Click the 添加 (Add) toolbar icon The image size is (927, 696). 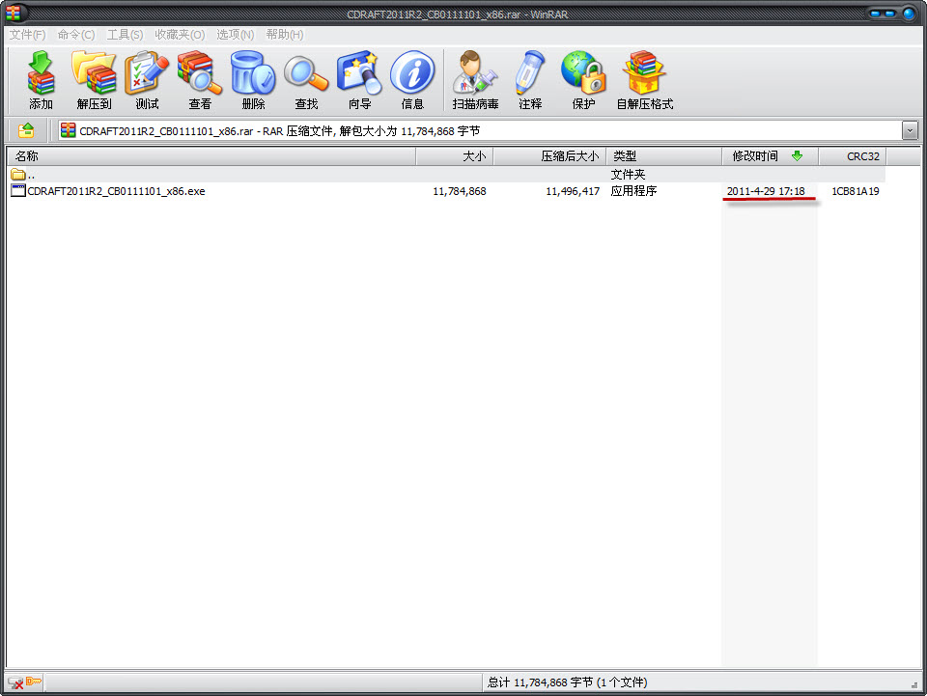(41, 79)
